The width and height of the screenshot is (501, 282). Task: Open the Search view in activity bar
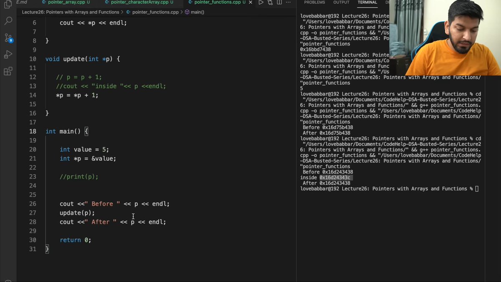[8, 21]
